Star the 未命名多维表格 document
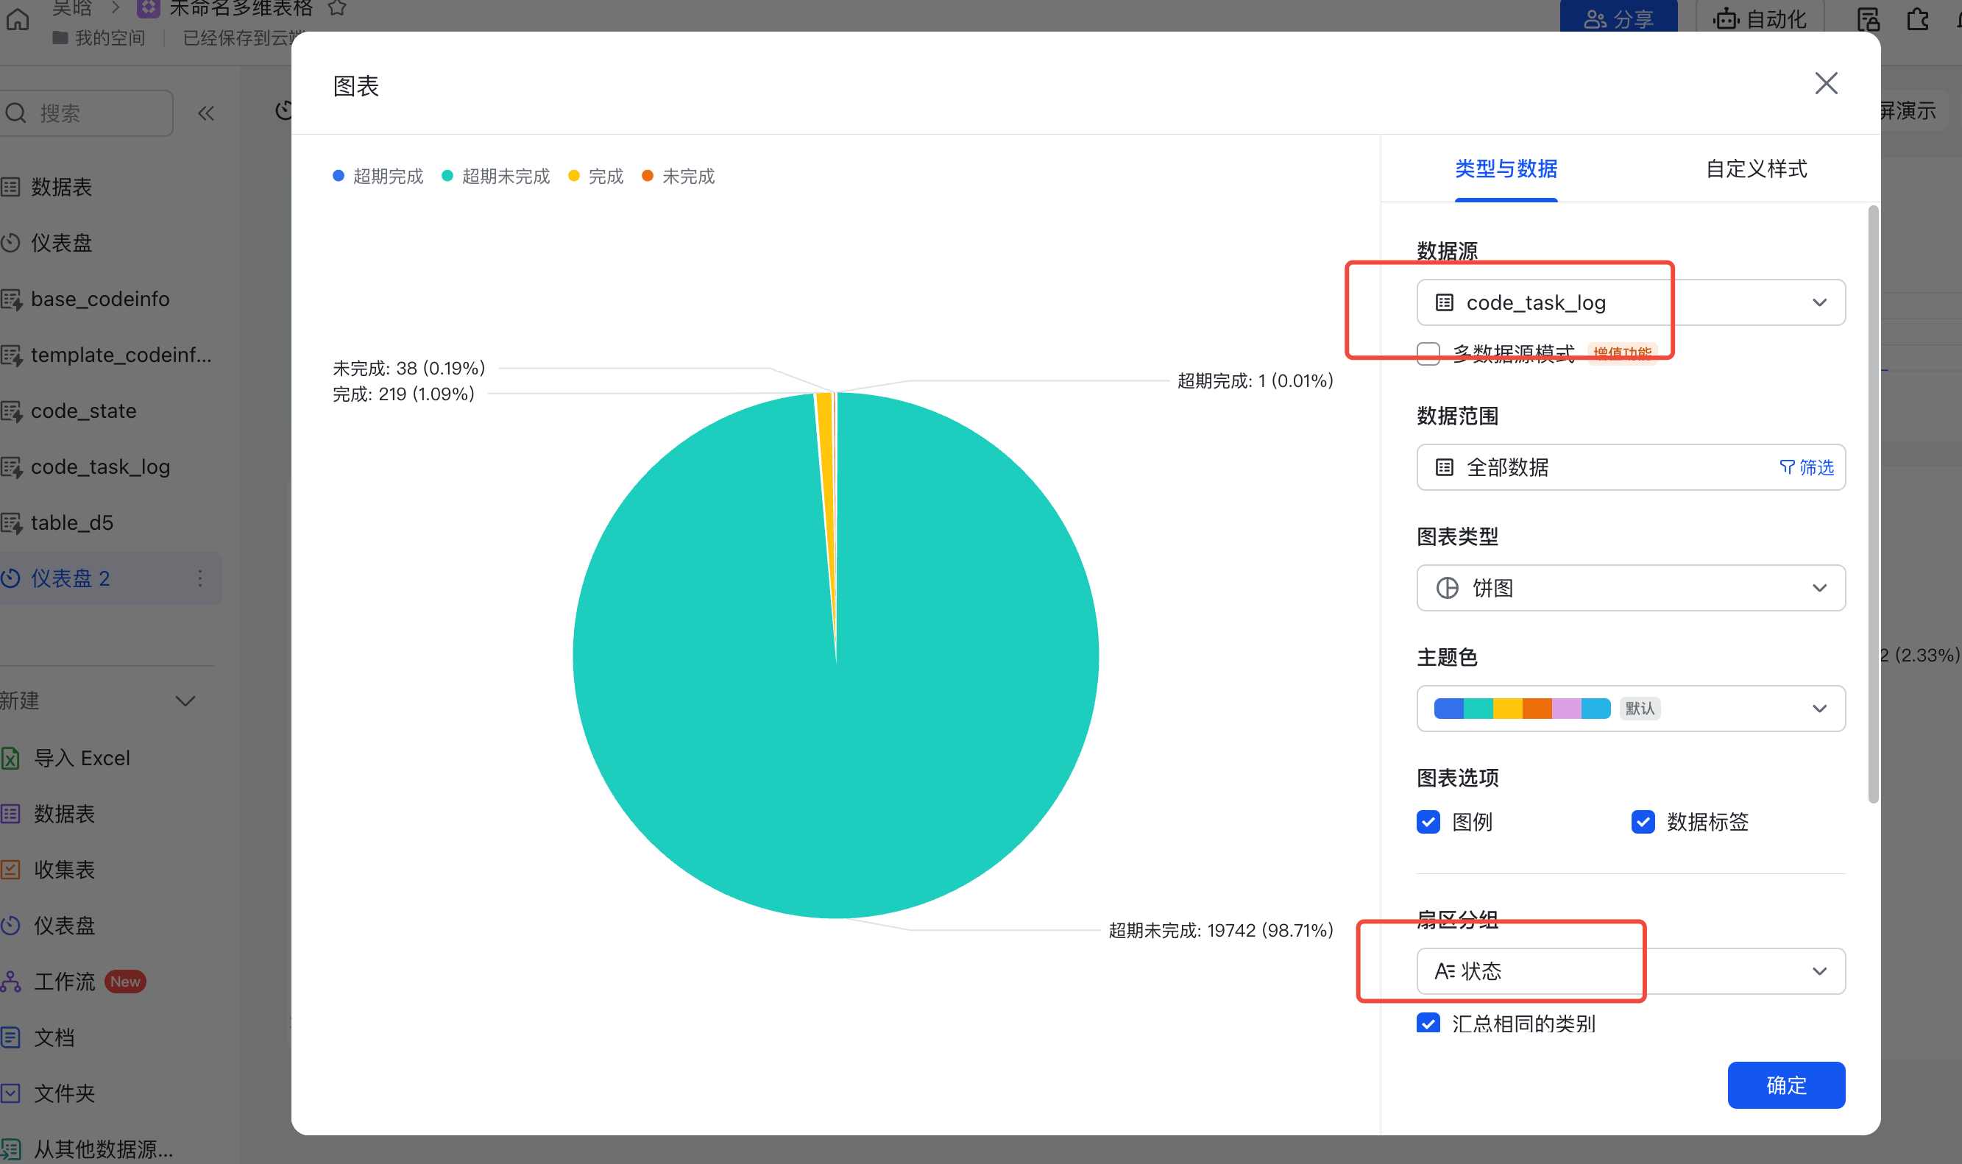Viewport: 1962px width, 1164px height. tap(336, 9)
